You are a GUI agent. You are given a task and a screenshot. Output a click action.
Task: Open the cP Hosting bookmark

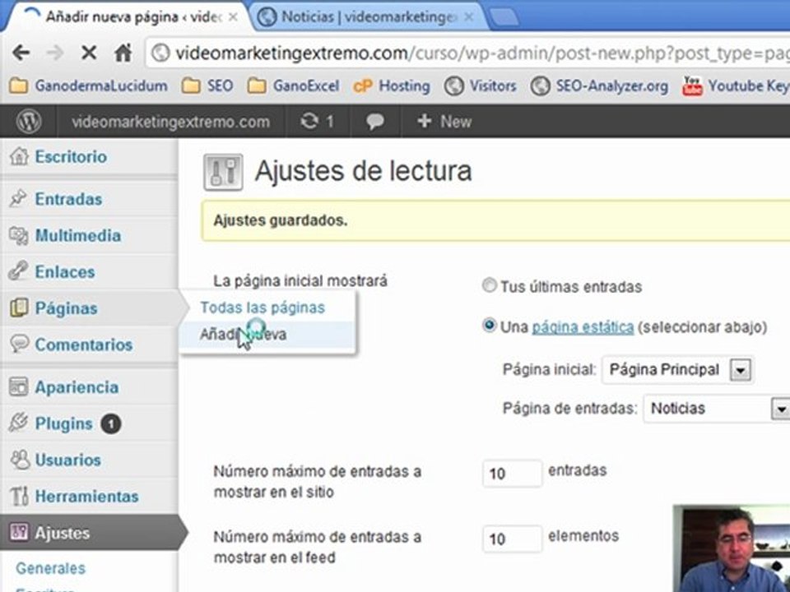pos(392,86)
